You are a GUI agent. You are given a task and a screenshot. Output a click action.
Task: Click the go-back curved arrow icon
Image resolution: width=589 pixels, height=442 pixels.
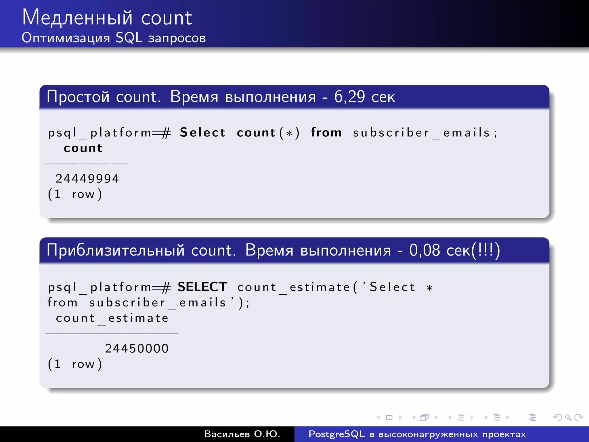[x=558, y=417]
